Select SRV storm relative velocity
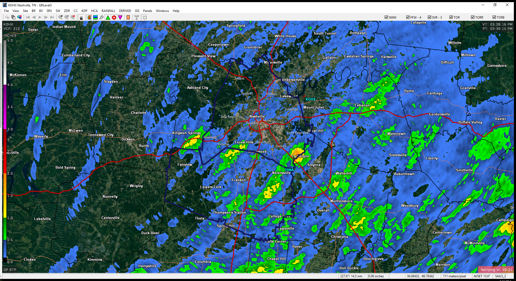516x281 pixels. (x=49, y=11)
